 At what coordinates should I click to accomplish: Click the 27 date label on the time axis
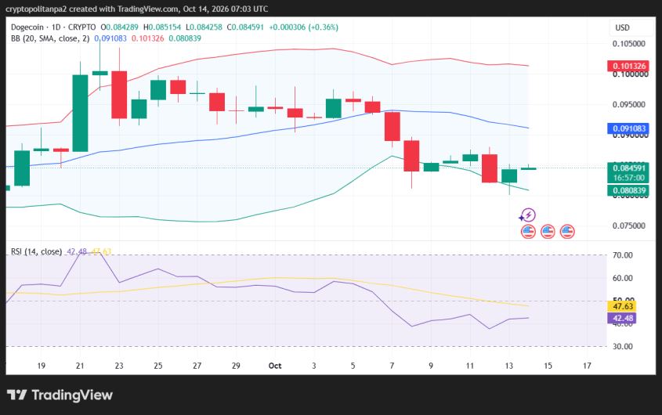[x=197, y=366]
